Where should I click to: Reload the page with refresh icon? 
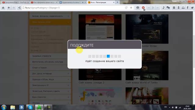pyautogui.click(x=126, y=8)
